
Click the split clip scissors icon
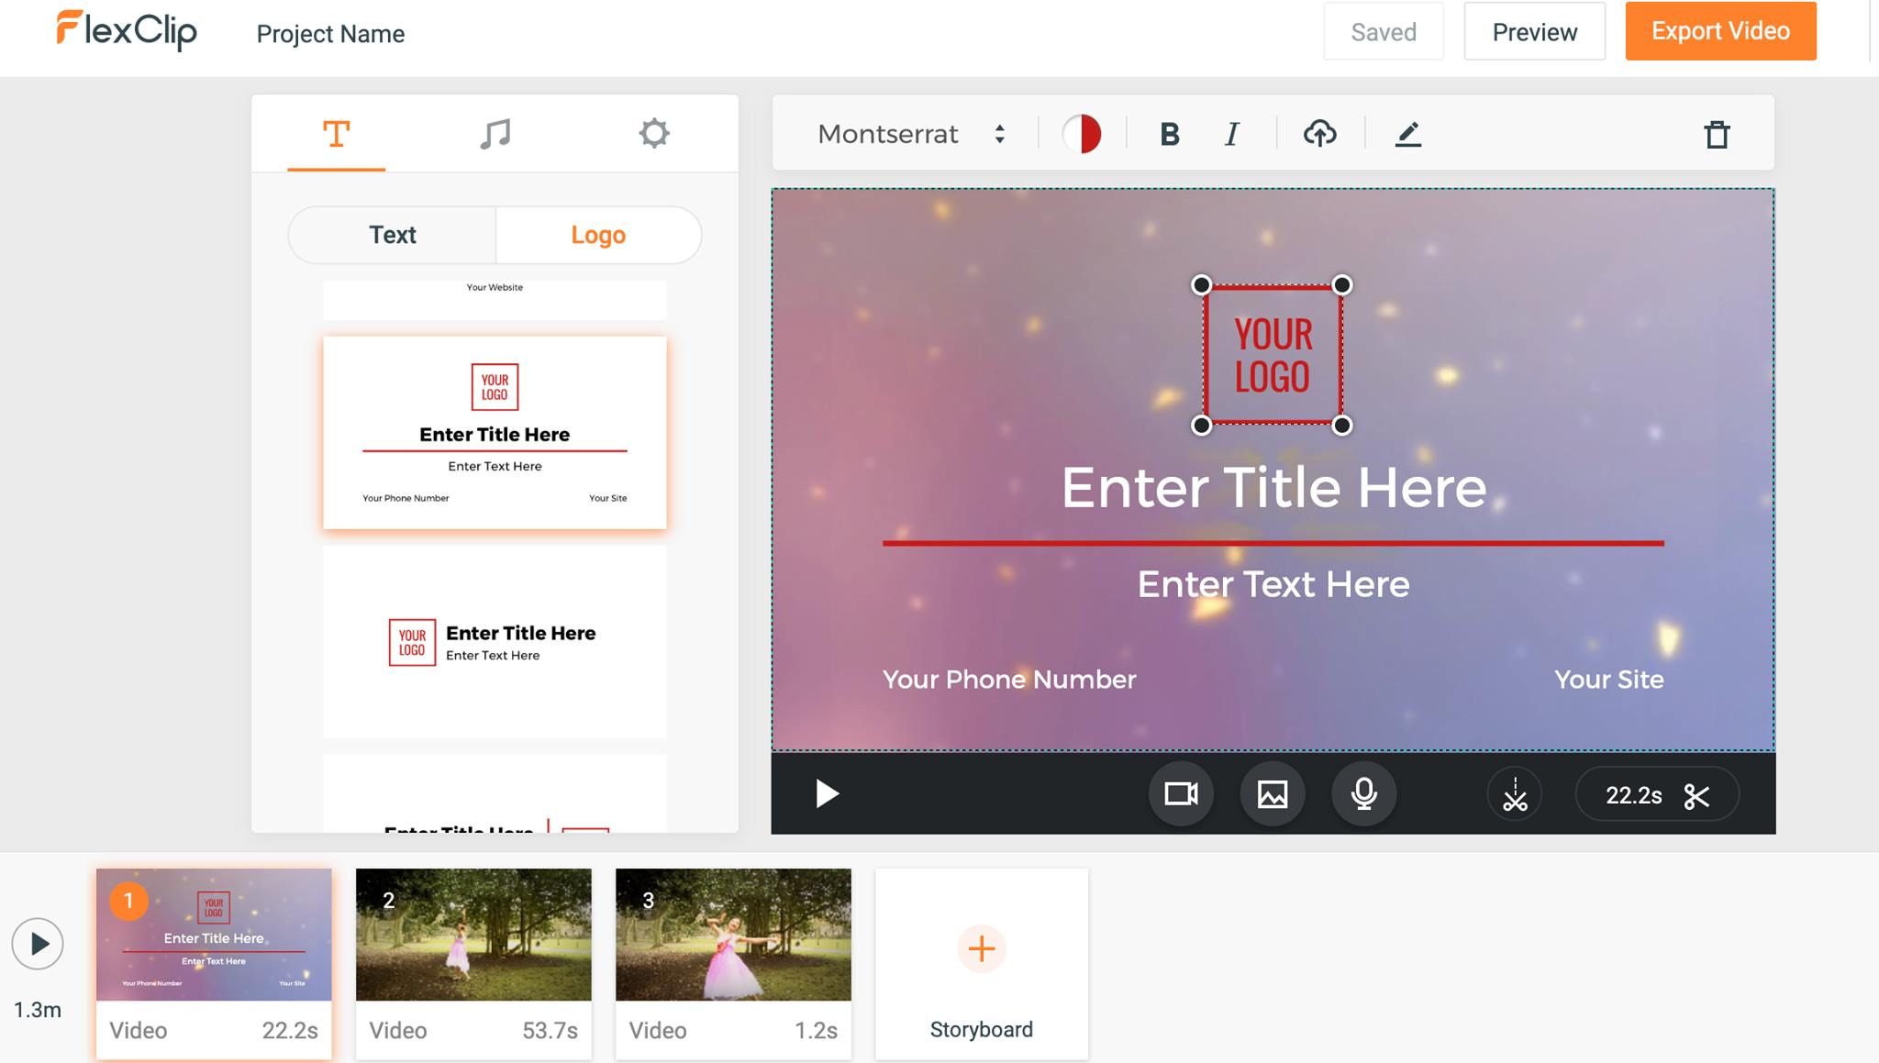[1515, 794]
